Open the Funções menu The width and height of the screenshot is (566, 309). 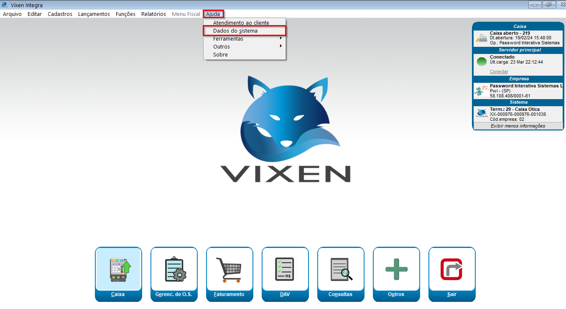[x=125, y=14]
